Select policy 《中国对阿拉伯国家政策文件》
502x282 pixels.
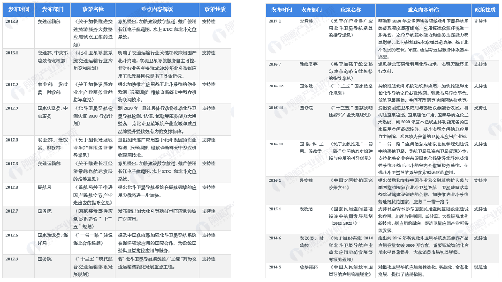(x=350, y=184)
